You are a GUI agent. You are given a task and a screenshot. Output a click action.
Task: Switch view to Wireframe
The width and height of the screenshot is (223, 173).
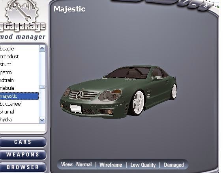(x=111, y=165)
